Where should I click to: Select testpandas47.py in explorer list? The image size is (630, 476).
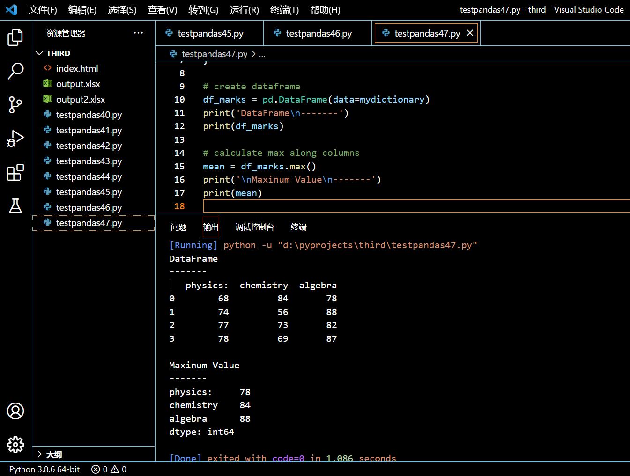tap(93, 223)
